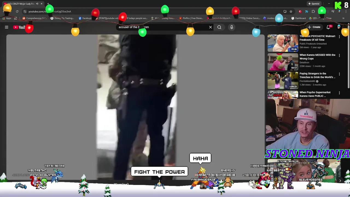
Task: Mute tab via speaker icon on tab
Action: (37, 4)
